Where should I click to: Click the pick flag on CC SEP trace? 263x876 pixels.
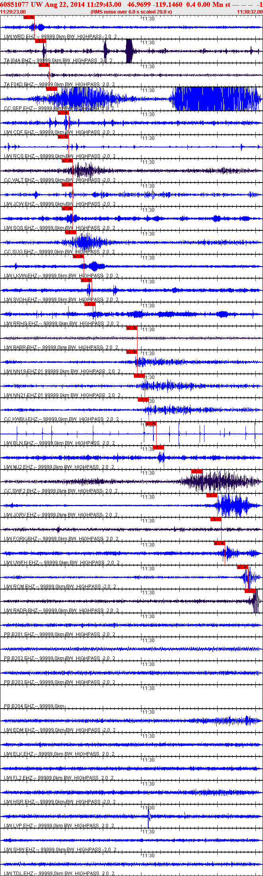point(52,89)
